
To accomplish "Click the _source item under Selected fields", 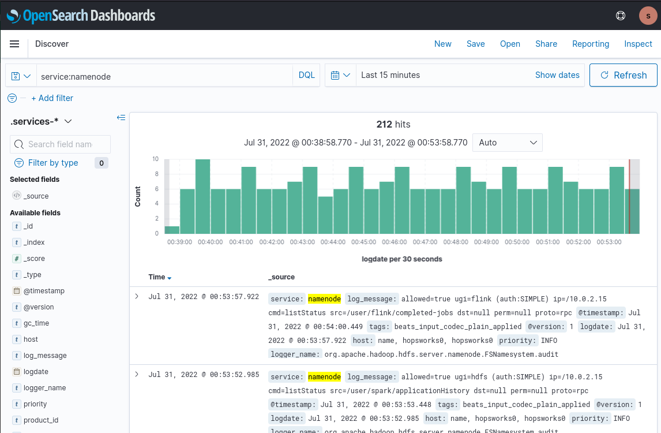I will pyautogui.click(x=36, y=196).
